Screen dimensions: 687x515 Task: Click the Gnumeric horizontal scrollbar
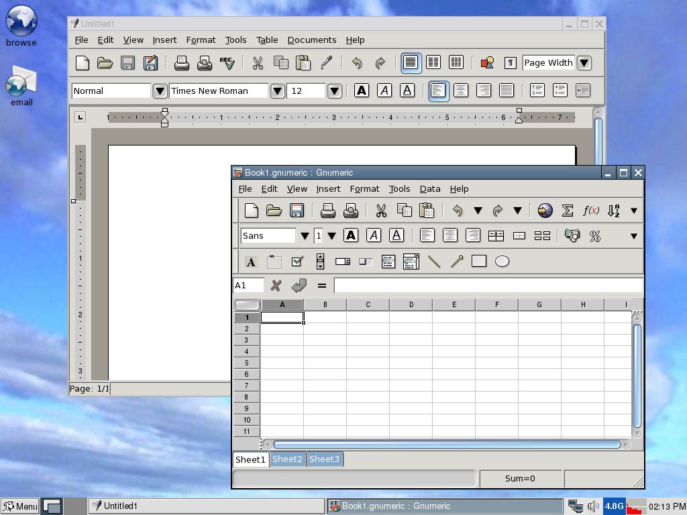[x=446, y=444]
